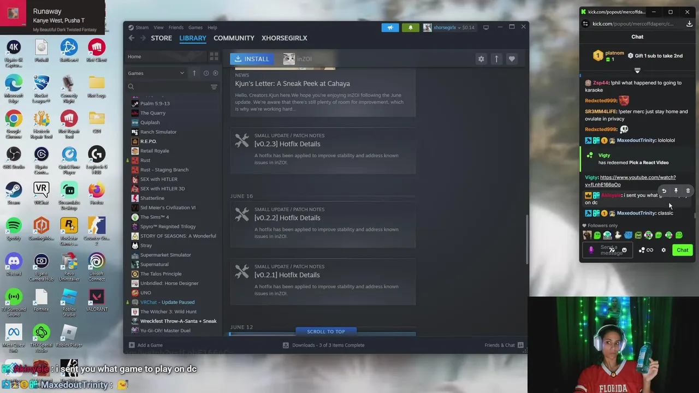Viewport: 699px width, 393px height.
Task: Open Steam Big Picture mode icon
Action: pyautogui.click(x=485, y=27)
